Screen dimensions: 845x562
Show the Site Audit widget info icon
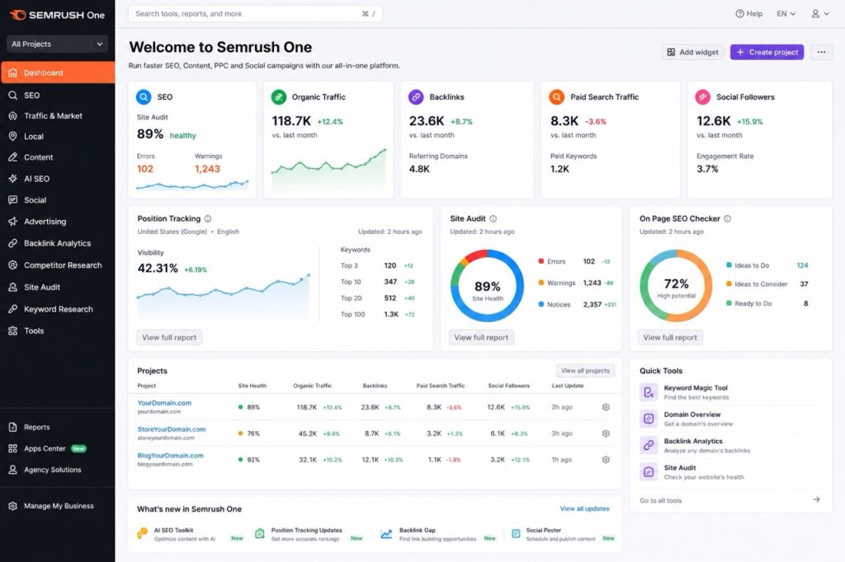tap(493, 218)
